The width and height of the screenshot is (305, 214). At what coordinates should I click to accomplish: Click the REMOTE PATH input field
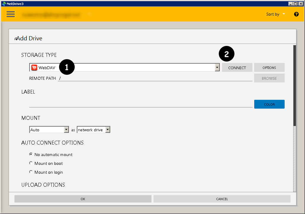[155, 78]
